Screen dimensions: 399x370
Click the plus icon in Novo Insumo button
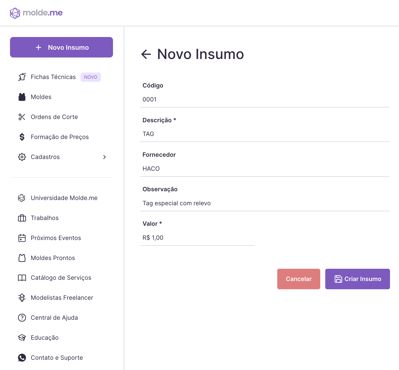click(x=38, y=47)
